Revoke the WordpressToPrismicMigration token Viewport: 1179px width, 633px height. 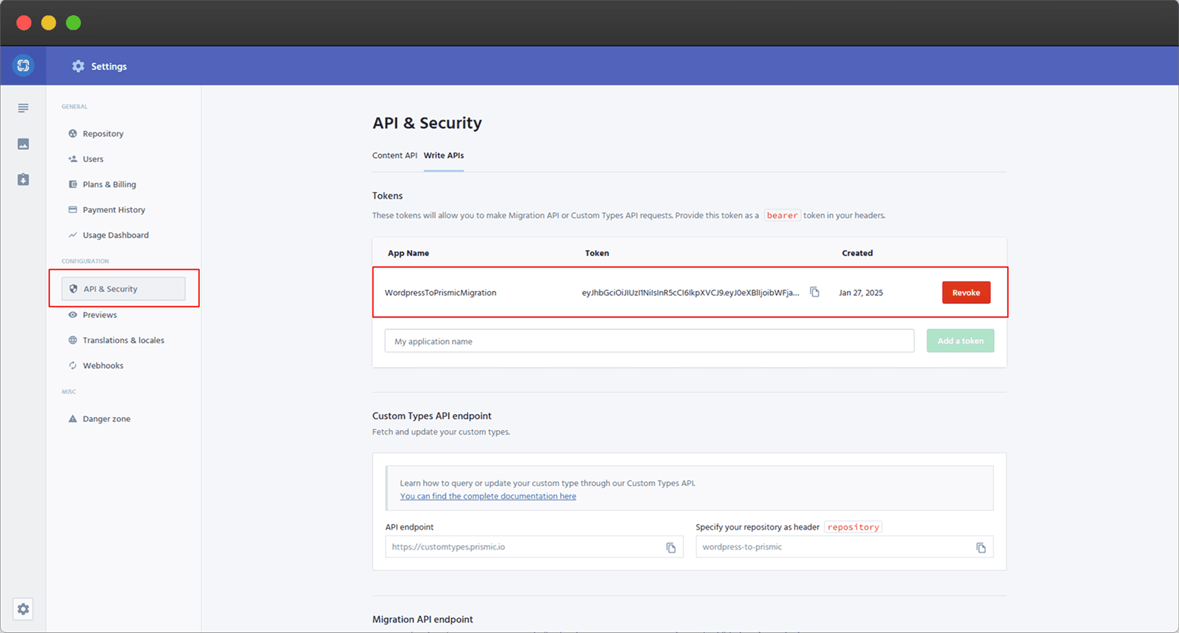click(966, 292)
